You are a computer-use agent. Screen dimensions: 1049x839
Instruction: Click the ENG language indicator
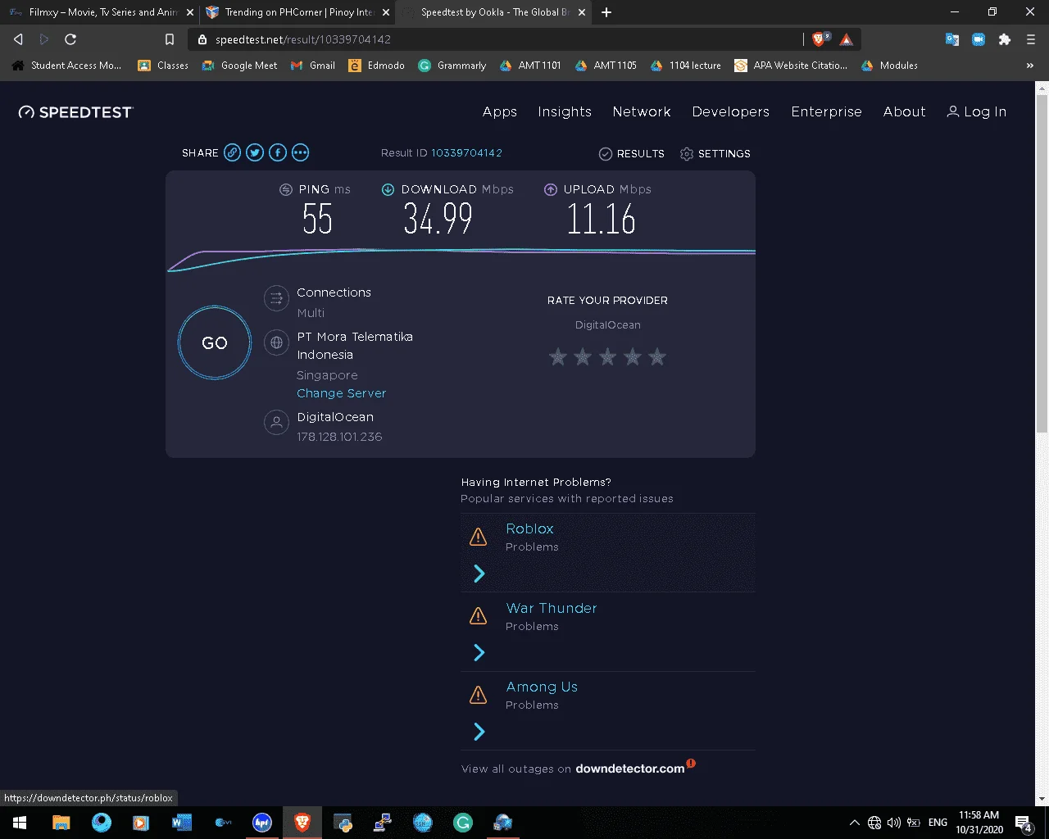(938, 823)
